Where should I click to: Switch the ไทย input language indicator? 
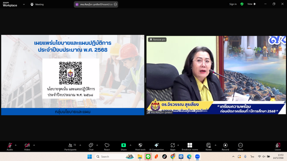coord(253,157)
